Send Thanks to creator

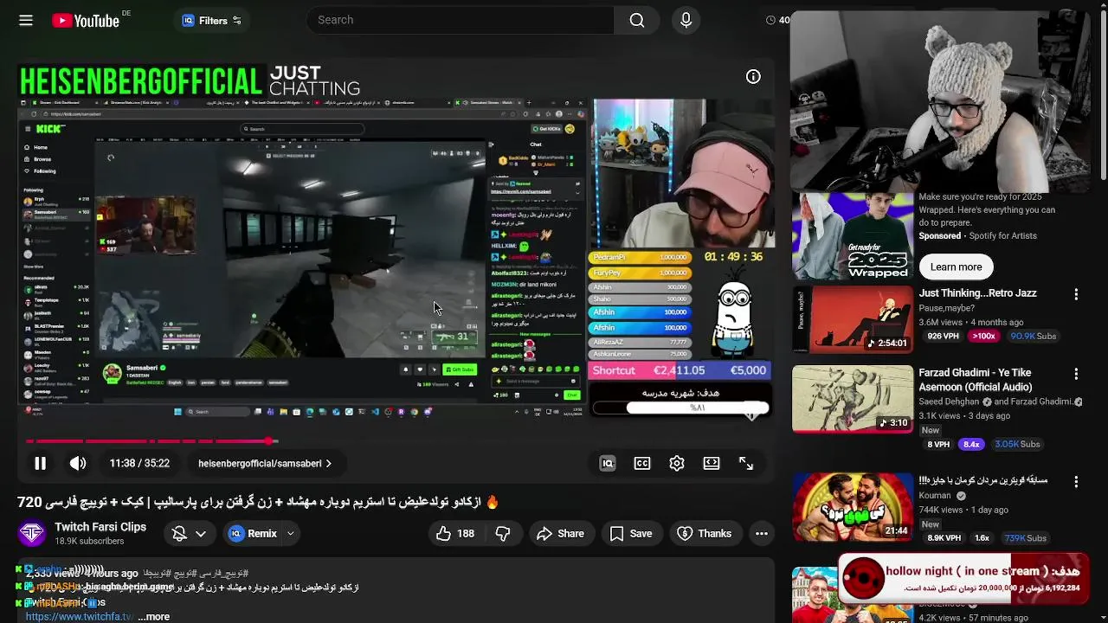pyautogui.click(x=705, y=533)
